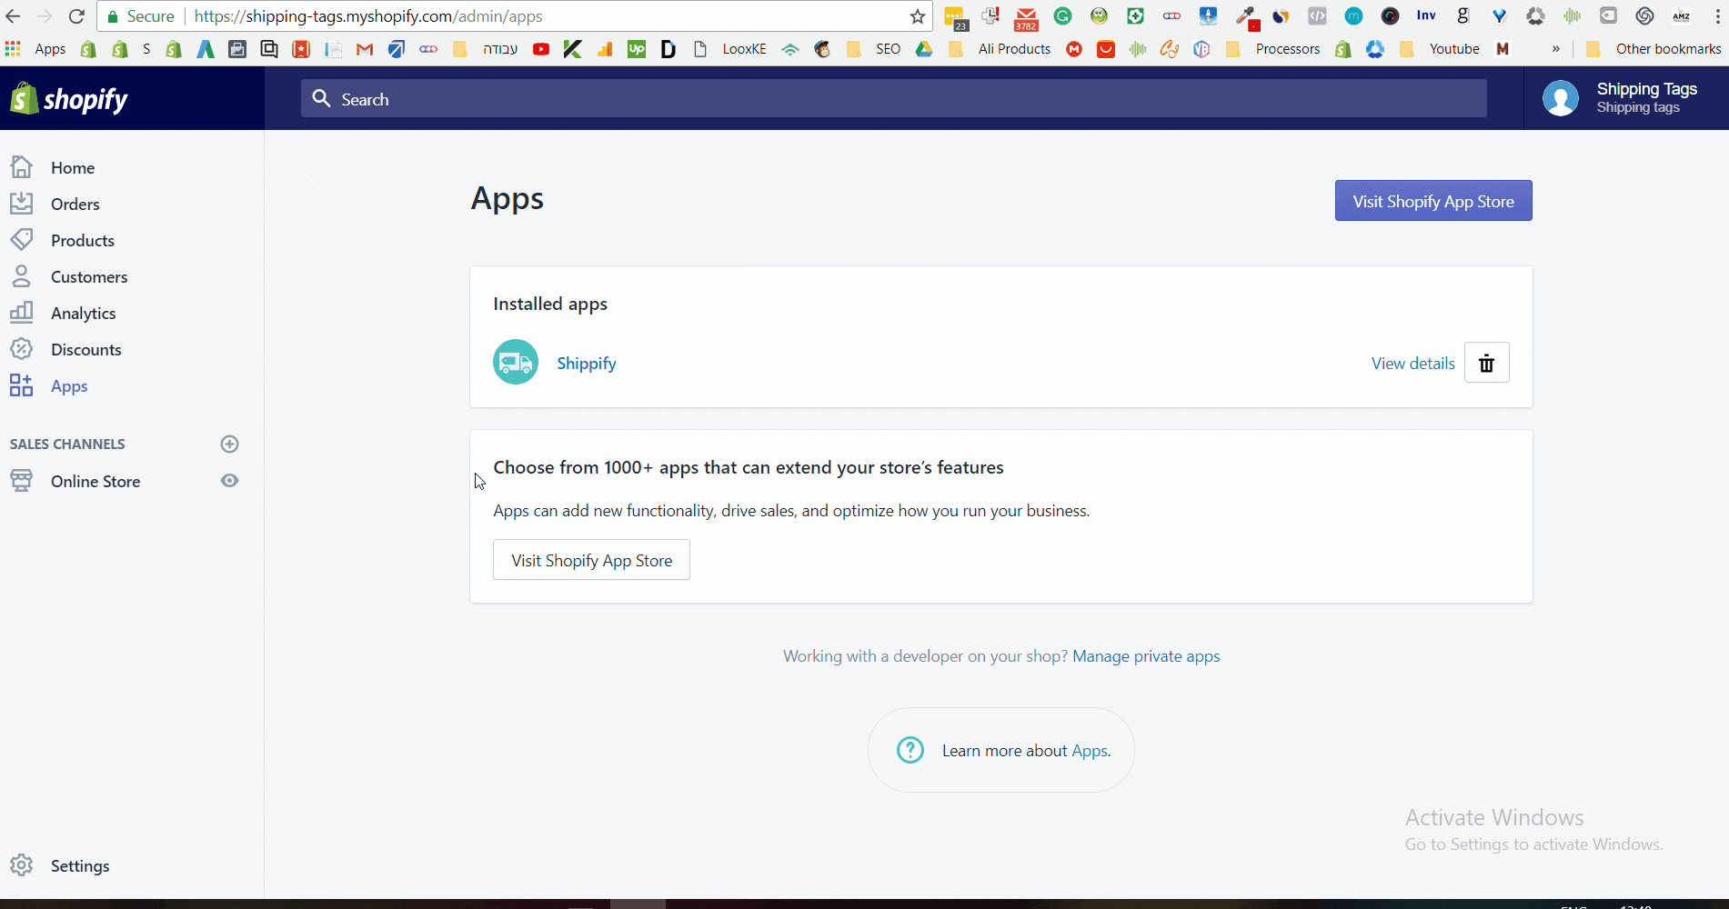Go to Products in the sidebar
Screen dimensions: 1729x909
[83, 241]
